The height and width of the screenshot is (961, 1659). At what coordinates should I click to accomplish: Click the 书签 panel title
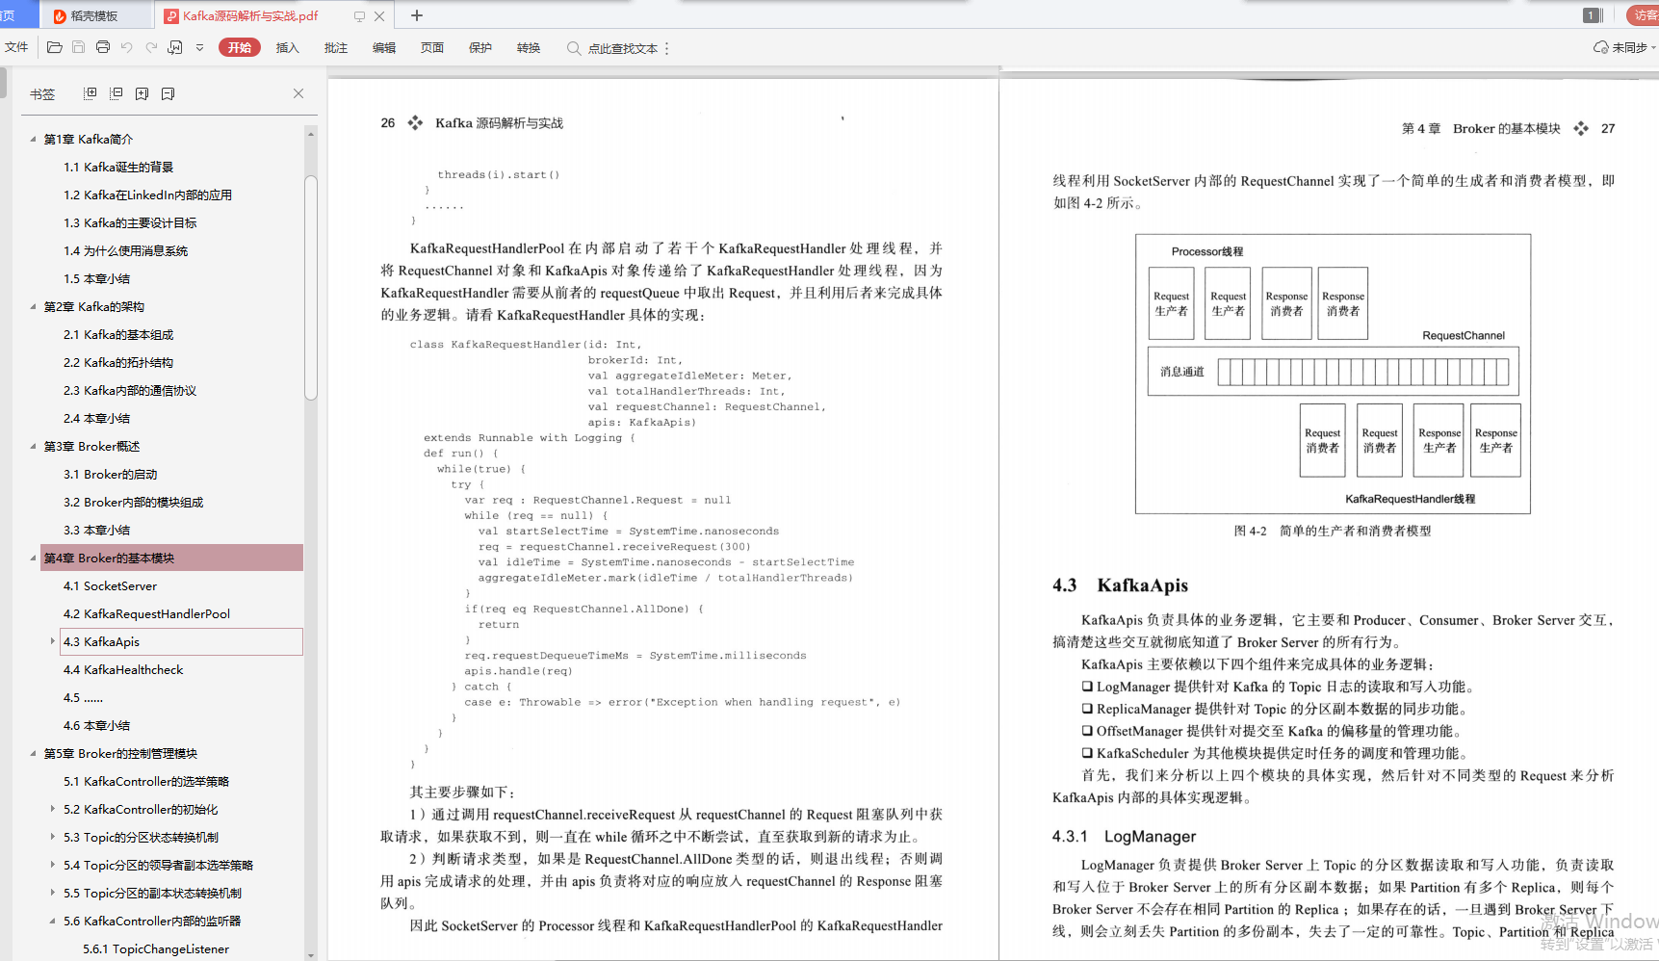(x=42, y=94)
